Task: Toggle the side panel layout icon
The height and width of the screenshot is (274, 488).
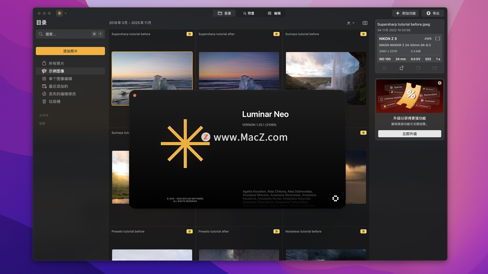Action: coord(365,23)
